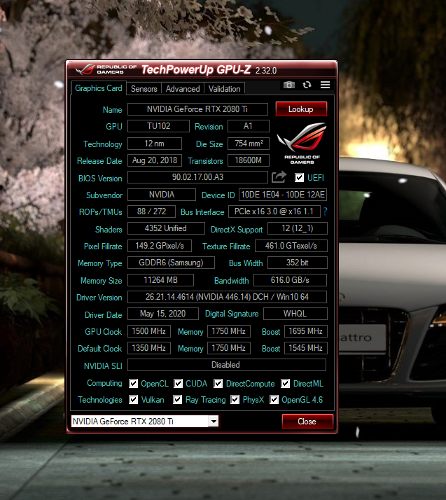Open the Validation tab
The width and height of the screenshot is (446, 500).
click(x=225, y=89)
